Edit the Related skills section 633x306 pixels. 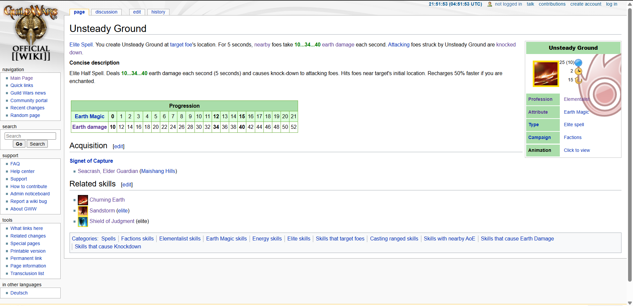click(127, 184)
